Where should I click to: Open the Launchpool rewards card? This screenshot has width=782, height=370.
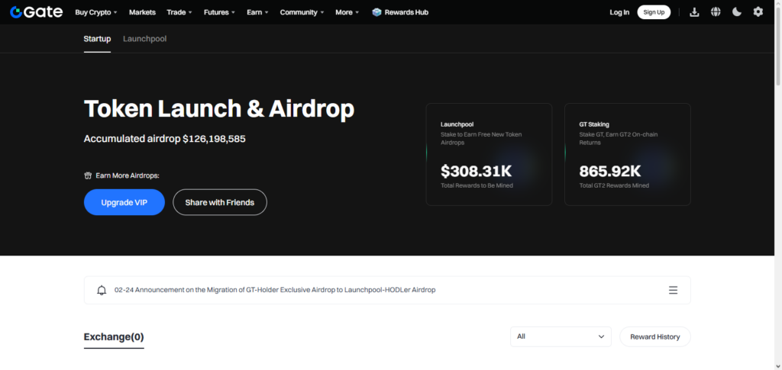[x=489, y=154]
